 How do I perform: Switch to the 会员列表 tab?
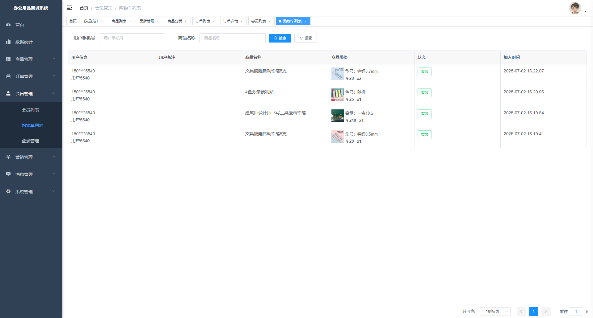(259, 21)
